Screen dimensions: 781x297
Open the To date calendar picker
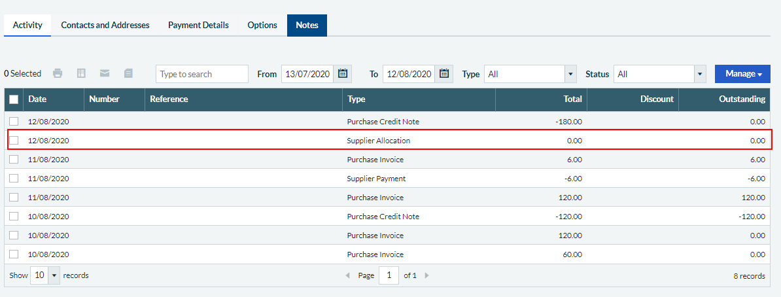coord(444,74)
